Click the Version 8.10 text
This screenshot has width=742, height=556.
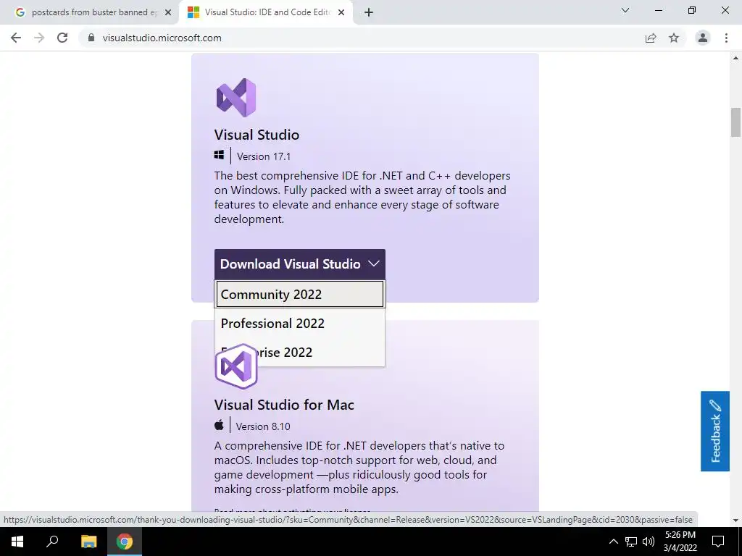point(263,426)
